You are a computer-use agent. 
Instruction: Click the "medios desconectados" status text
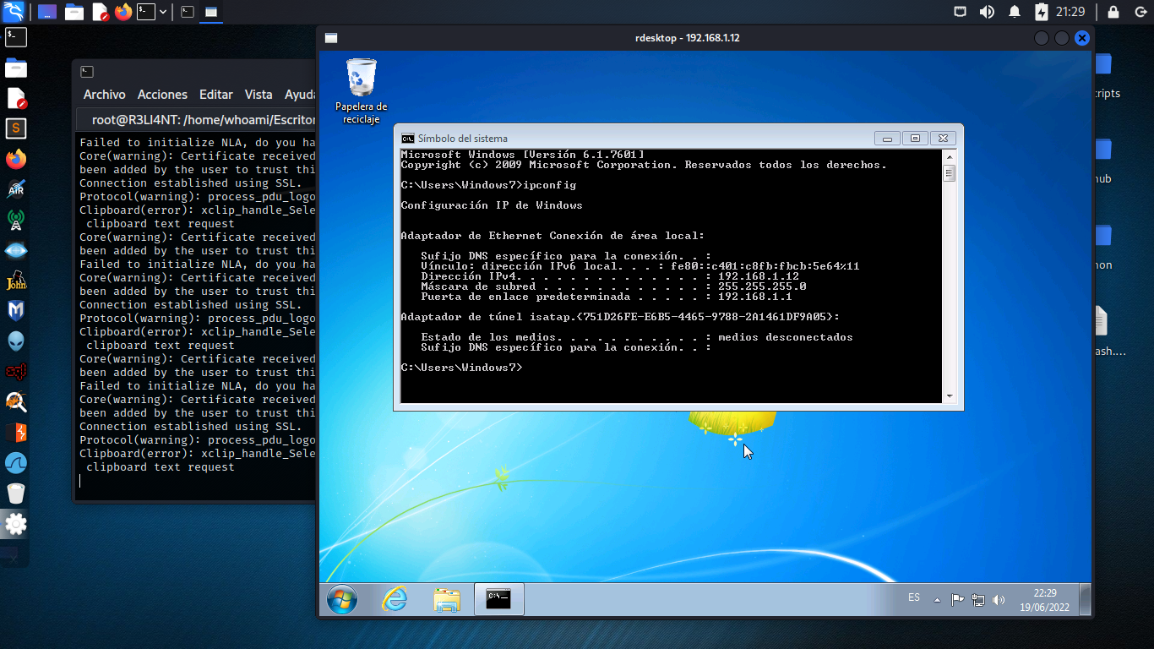[x=786, y=337]
